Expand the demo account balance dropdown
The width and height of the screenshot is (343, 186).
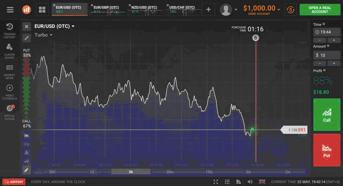pos(279,9)
